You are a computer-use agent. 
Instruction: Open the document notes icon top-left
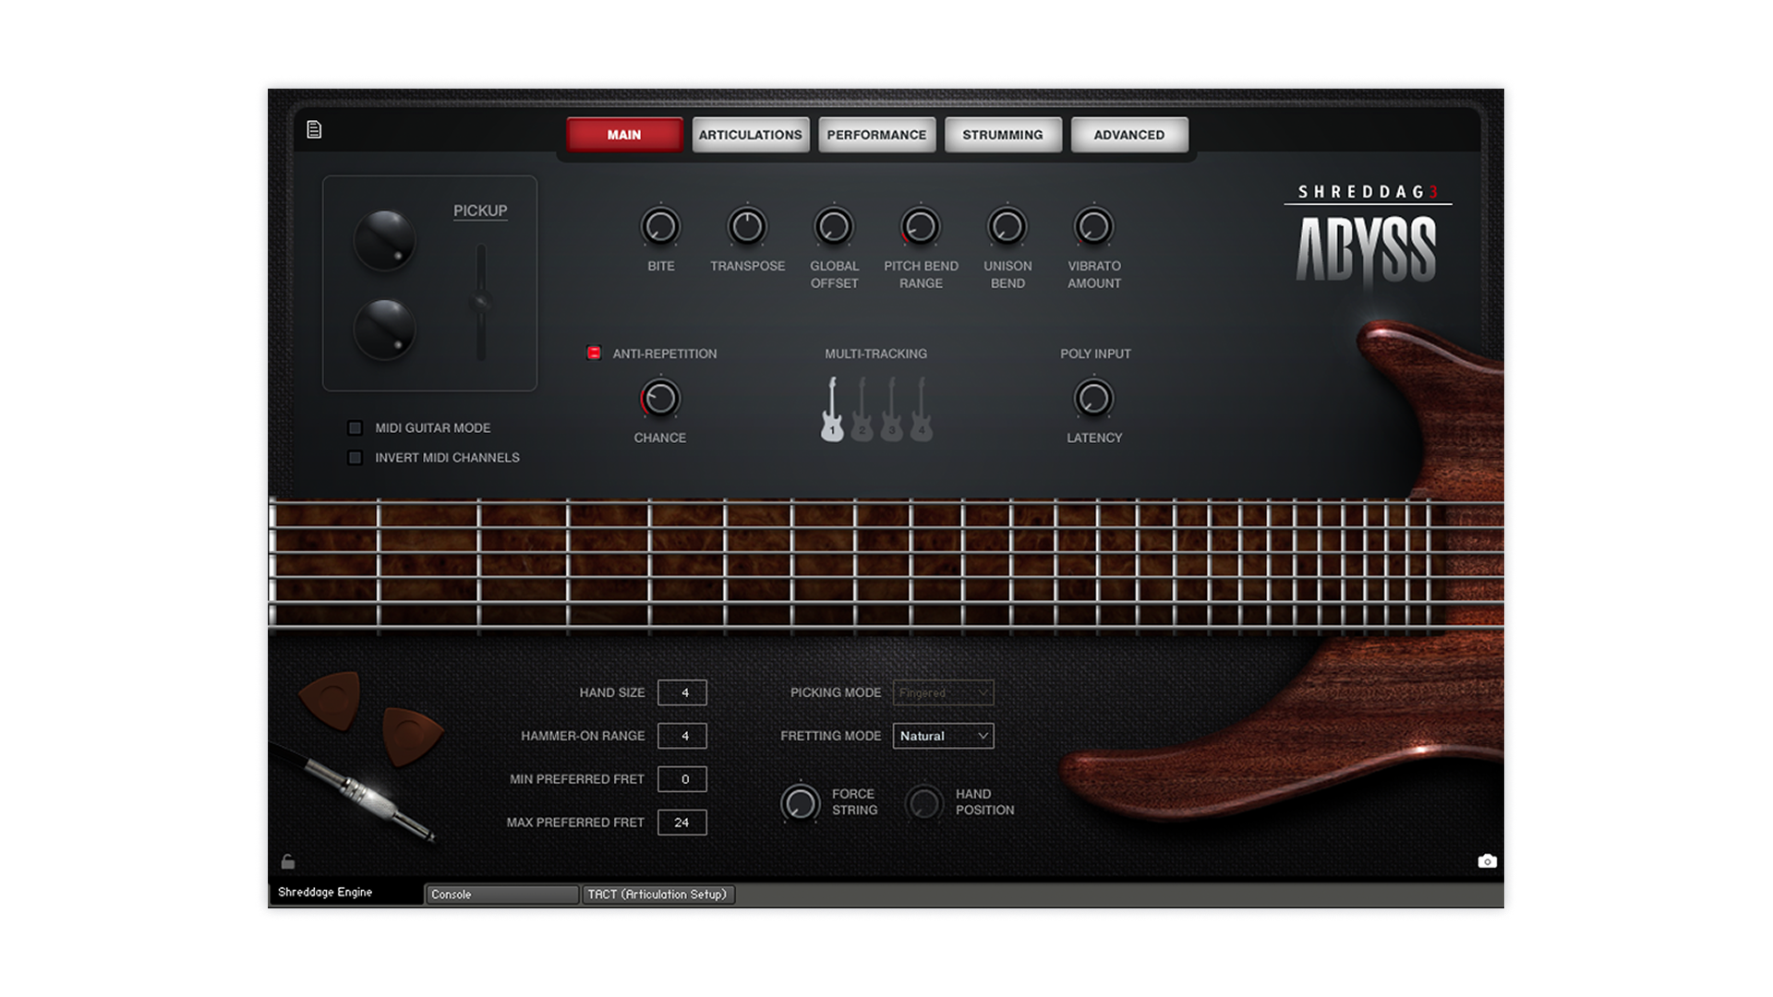[x=314, y=130]
